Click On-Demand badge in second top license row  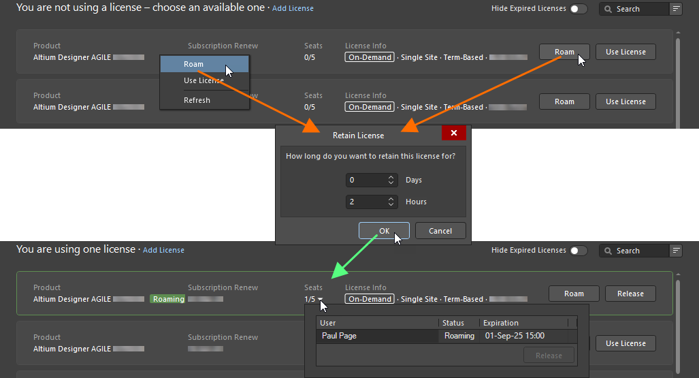370,107
